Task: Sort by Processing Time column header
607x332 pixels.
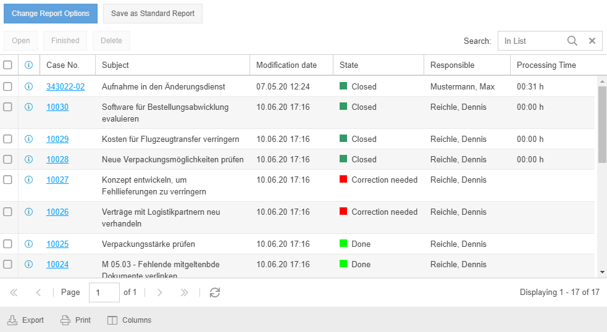Action: click(x=546, y=65)
